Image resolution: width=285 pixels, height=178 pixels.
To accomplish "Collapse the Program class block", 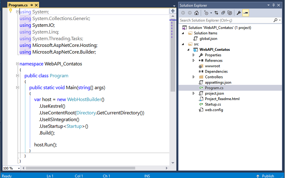I will 18,76.
